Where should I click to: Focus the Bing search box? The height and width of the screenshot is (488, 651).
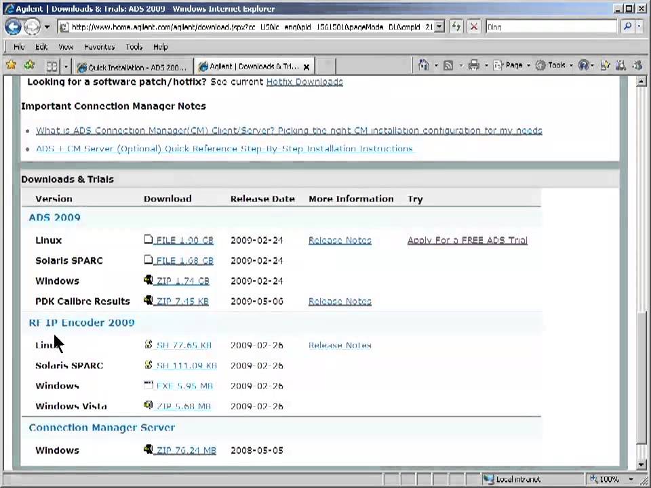click(x=551, y=27)
